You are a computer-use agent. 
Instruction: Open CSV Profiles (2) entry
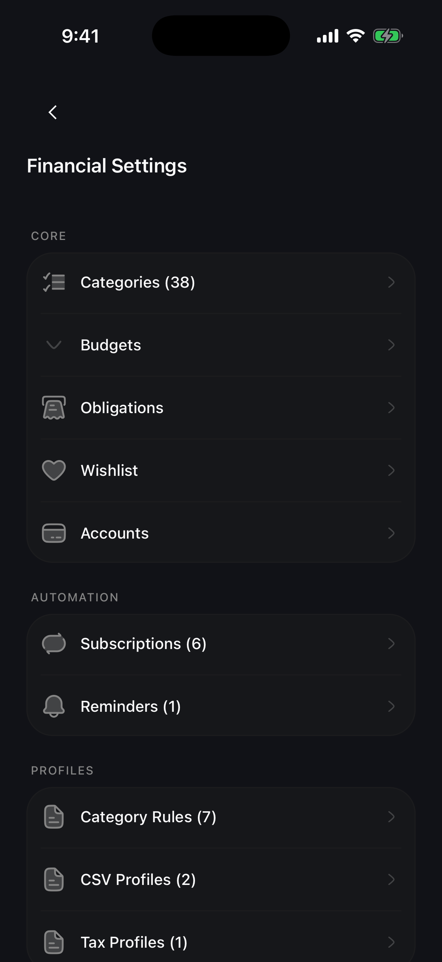pos(221,879)
